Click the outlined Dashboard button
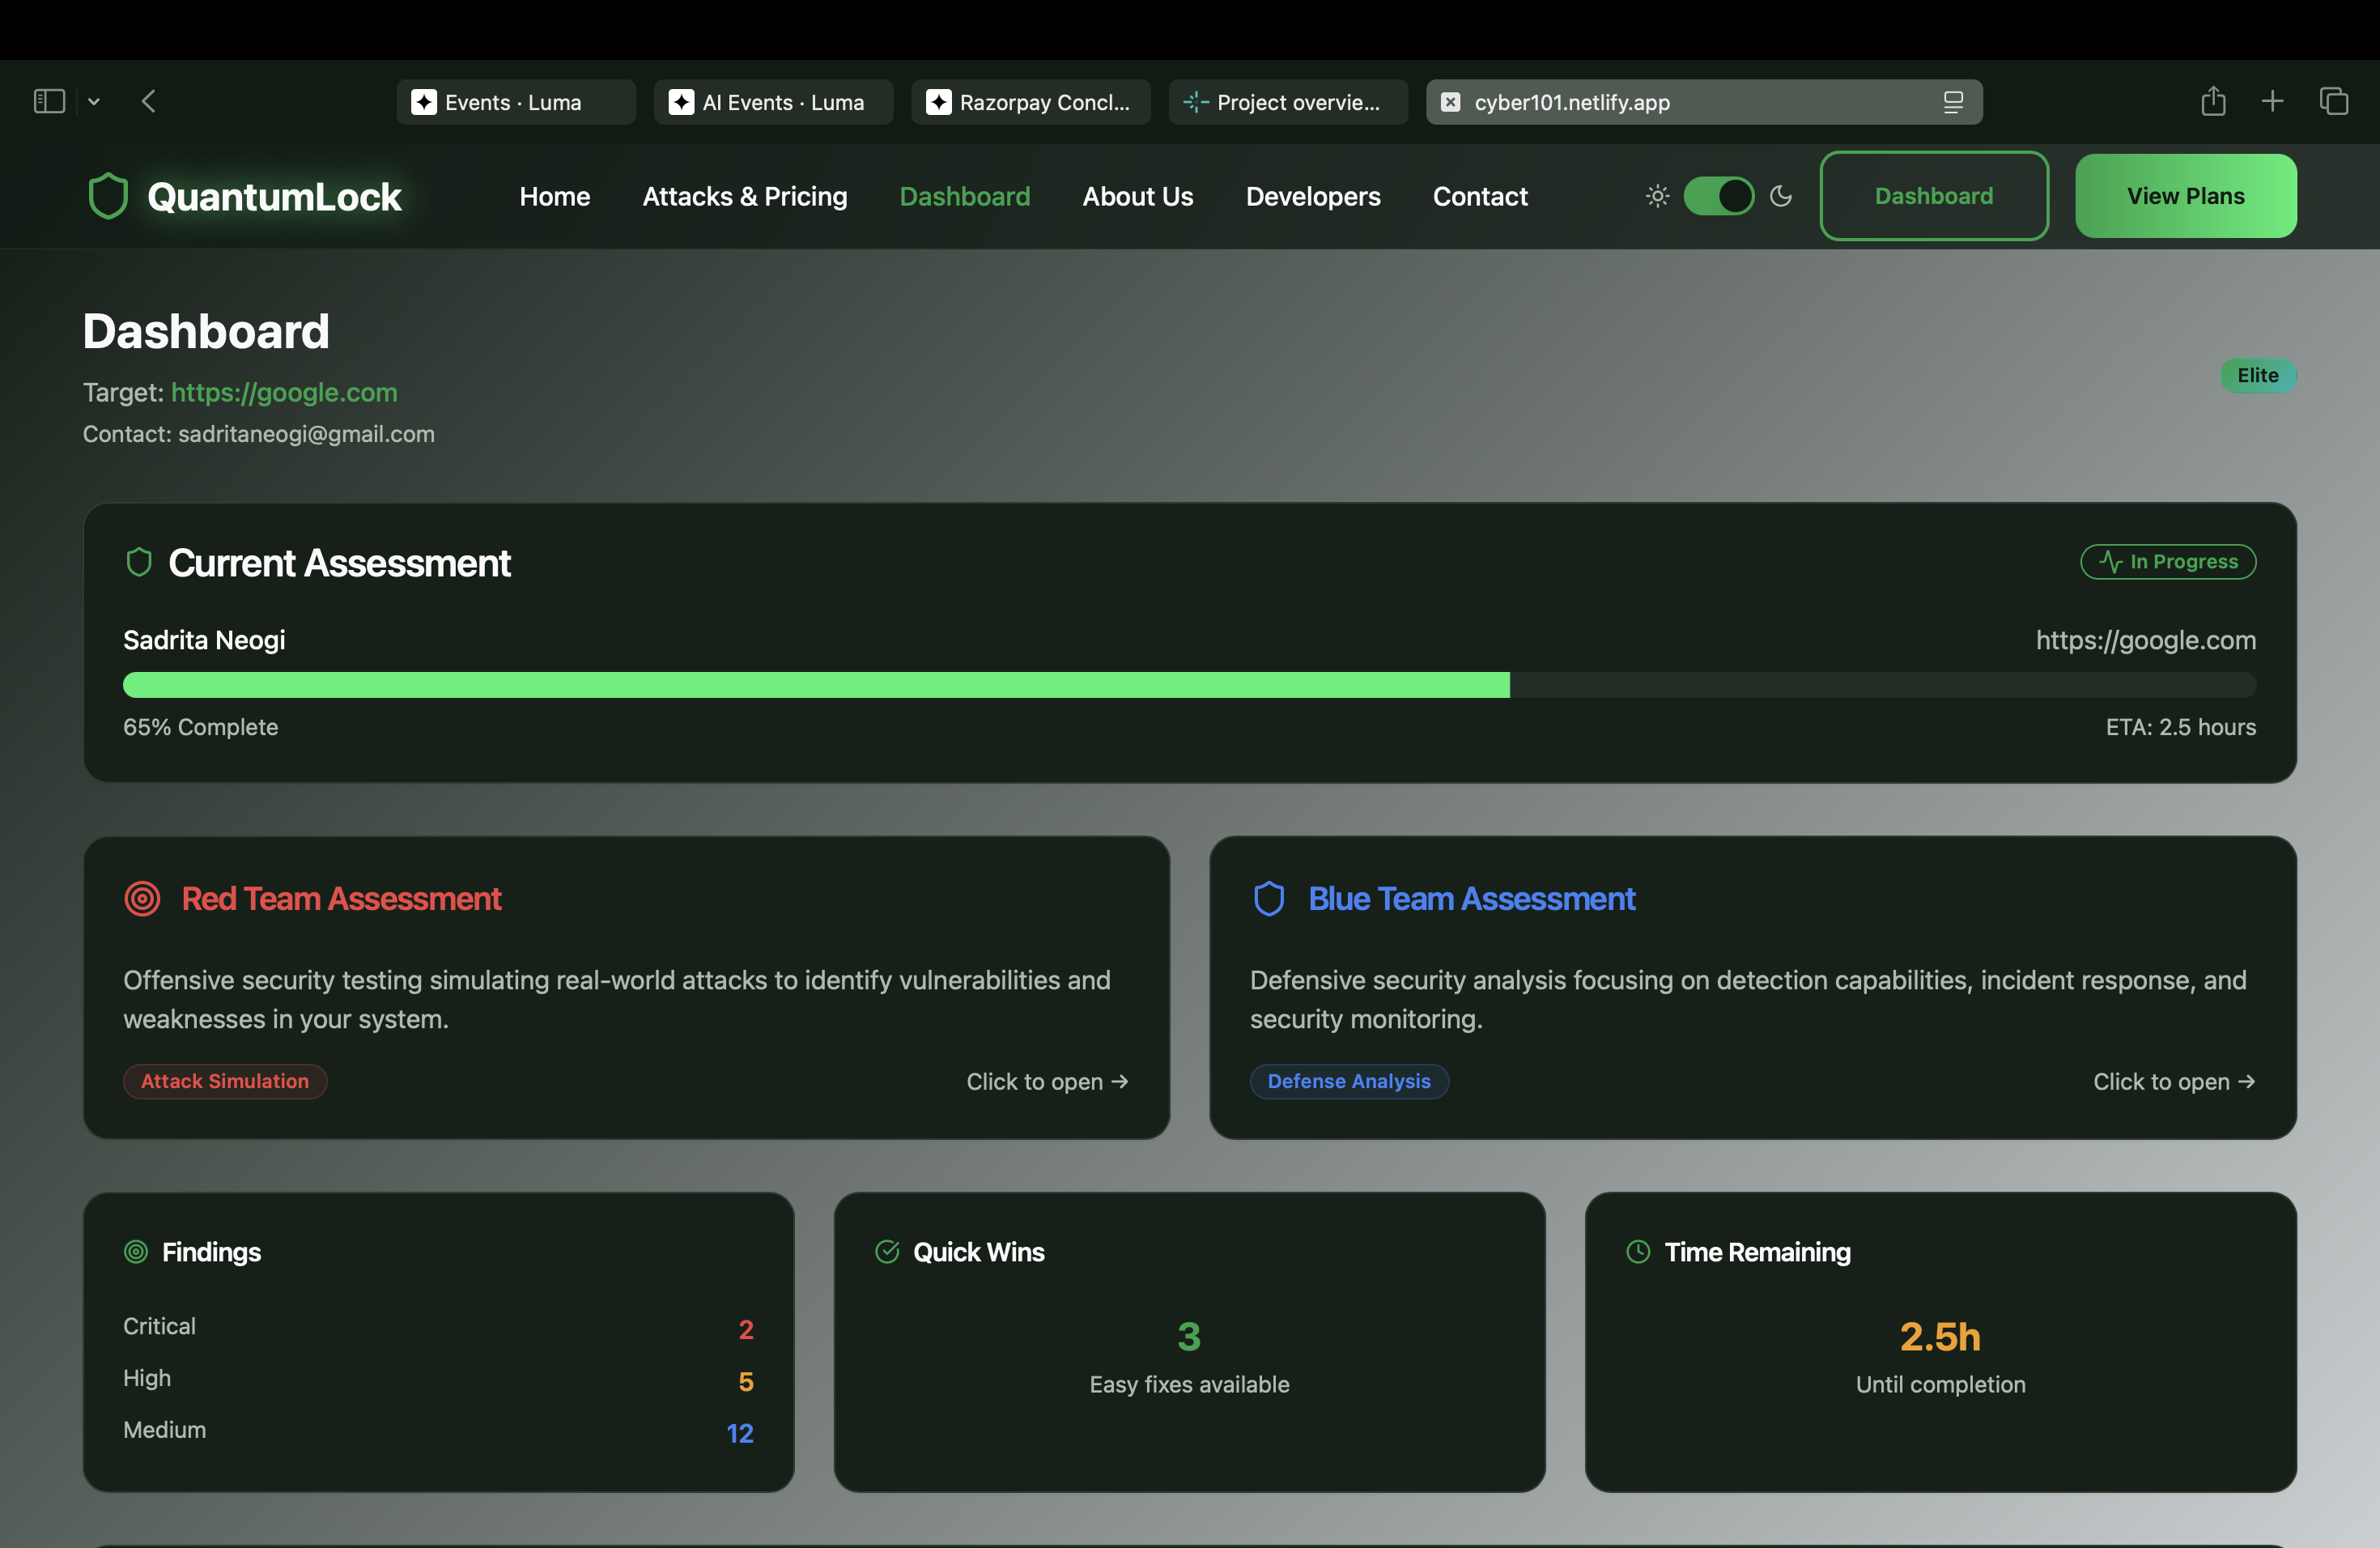 [x=1934, y=196]
